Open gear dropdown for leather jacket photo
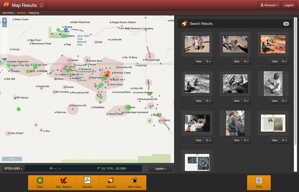 tap(246, 140)
